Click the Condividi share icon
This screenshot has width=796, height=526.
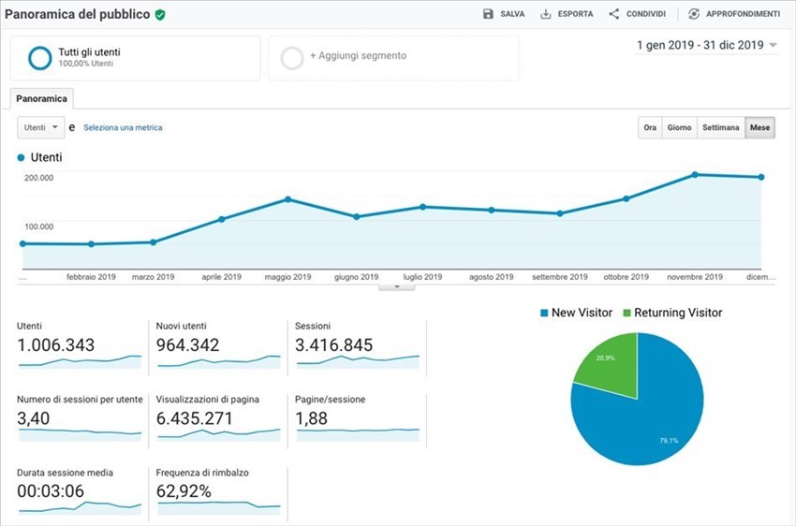pos(614,14)
